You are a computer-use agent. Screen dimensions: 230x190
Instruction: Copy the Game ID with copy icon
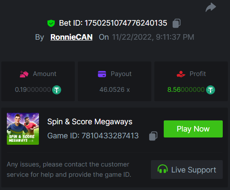153,136
